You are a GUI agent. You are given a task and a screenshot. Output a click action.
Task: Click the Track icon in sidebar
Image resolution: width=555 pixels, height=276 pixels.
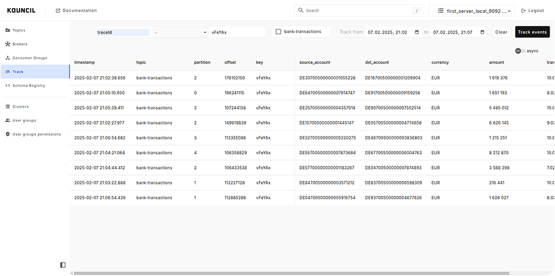[8, 72]
